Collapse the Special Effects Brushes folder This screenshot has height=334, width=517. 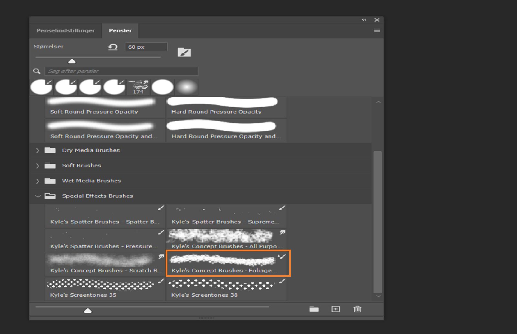click(38, 196)
